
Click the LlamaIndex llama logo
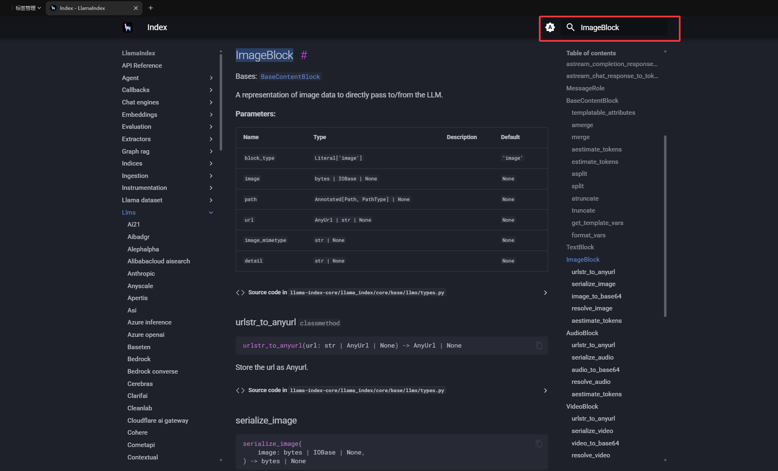click(x=128, y=27)
